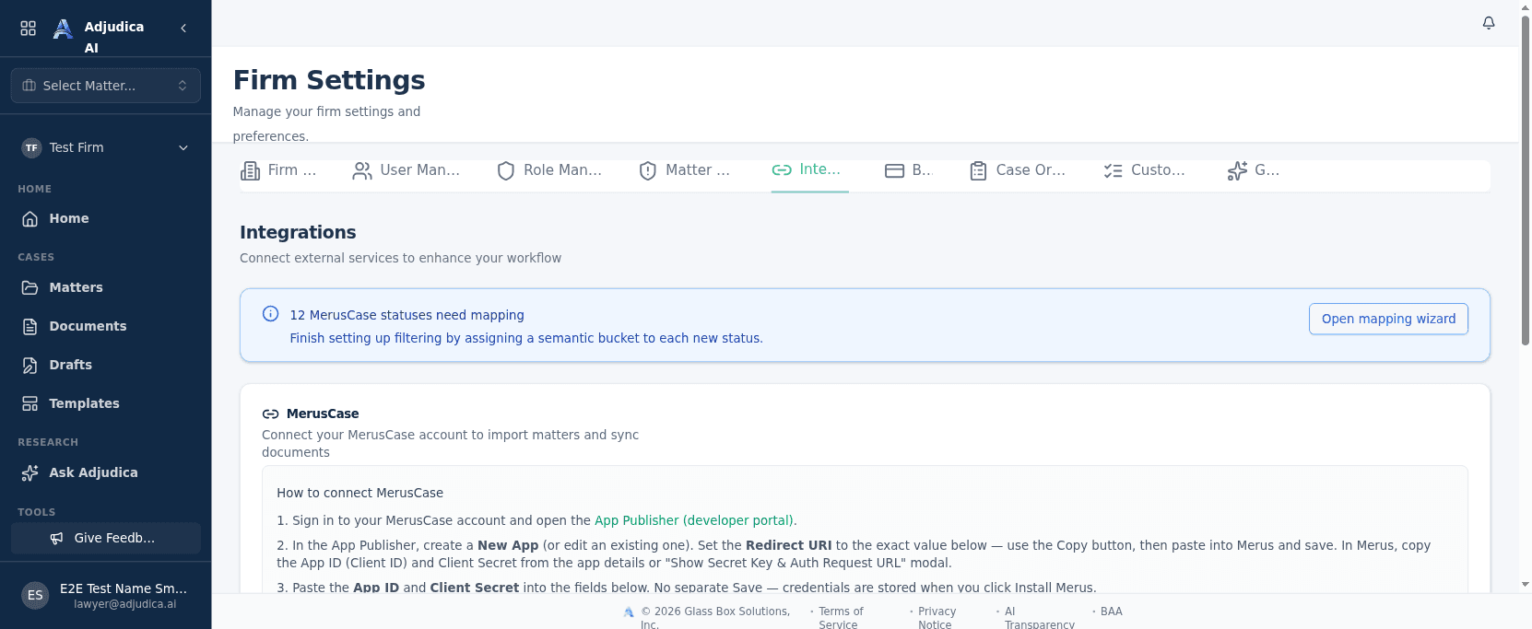Open App Publisher developer portal link
The image size is (1532, 629).
[x=695, y=520]
